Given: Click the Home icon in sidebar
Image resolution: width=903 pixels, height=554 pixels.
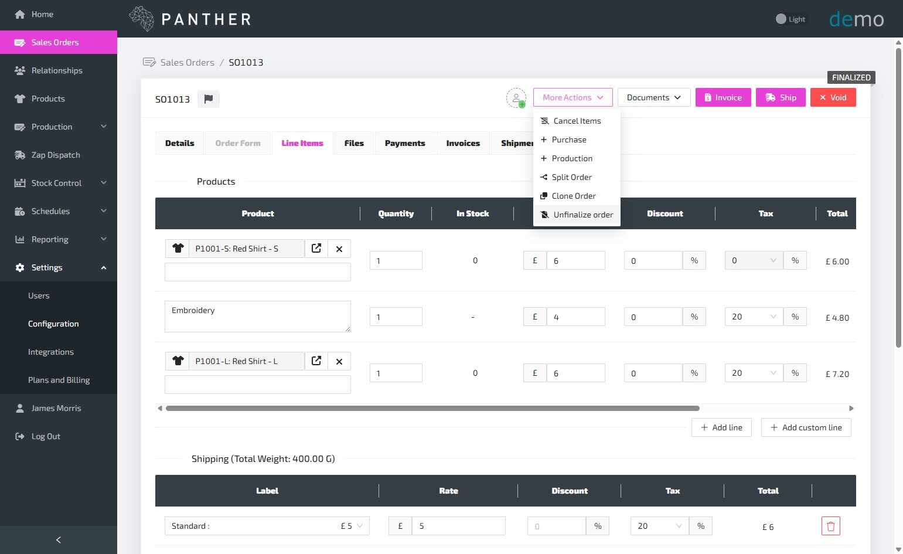Looking at the screenshot, I should [x=20, y=14].
